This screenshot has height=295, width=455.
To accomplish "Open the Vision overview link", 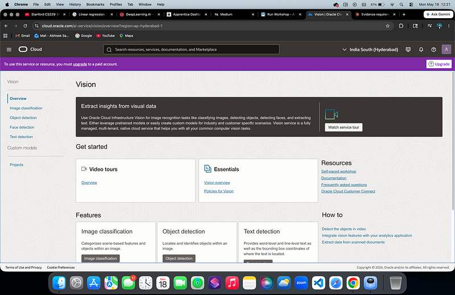I will coord(217,182).
